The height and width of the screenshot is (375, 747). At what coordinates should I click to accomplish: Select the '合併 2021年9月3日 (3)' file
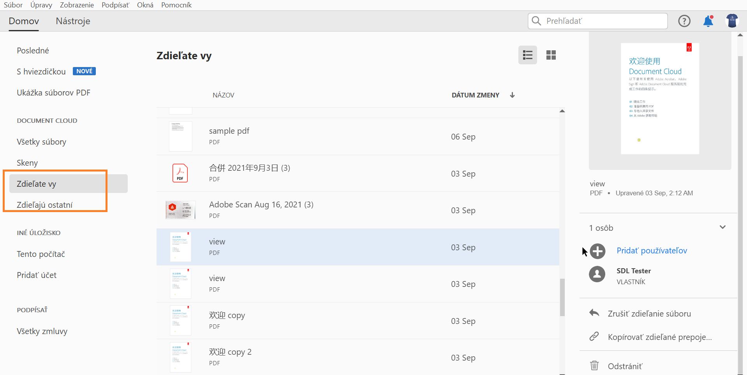click(358, 173)
